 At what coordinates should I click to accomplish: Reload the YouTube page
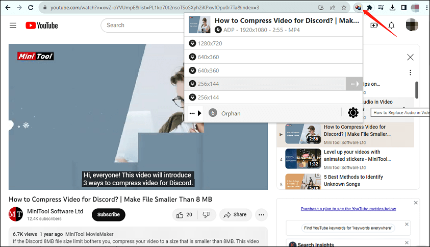click(31, 8)
